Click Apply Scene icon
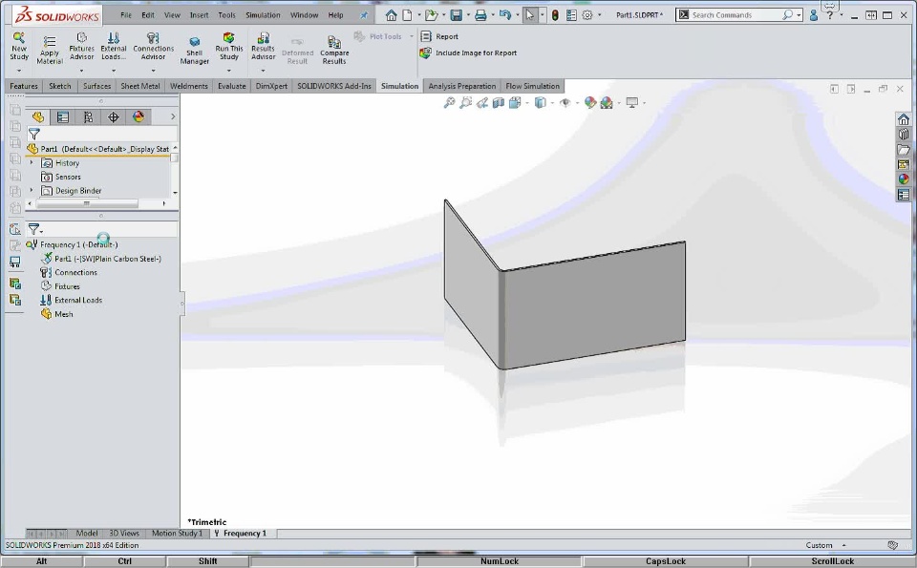The width and height of the screenshot is (917, 568). pyautogui.click(x=607, y=103)
